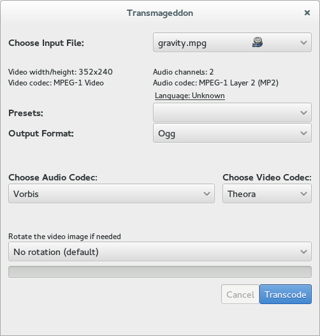Click the Choose Input File label
Screen dimensions: 320x336
click(x=46, y=43)
